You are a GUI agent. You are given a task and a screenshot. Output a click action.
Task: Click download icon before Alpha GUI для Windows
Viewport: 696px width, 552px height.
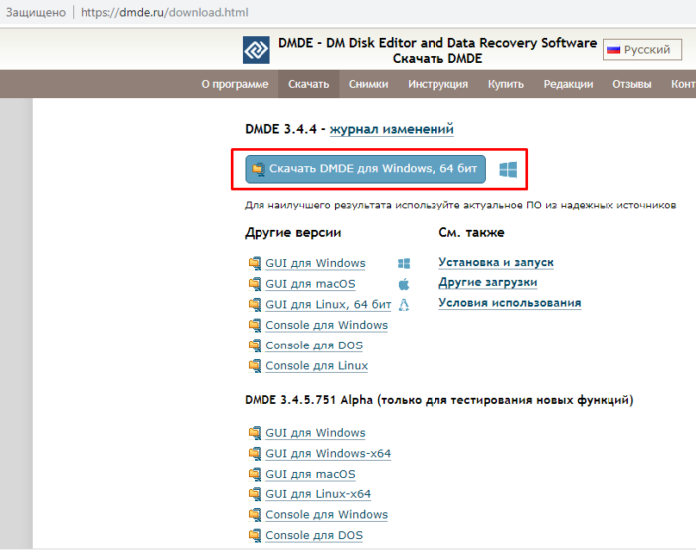pos(255,433)
